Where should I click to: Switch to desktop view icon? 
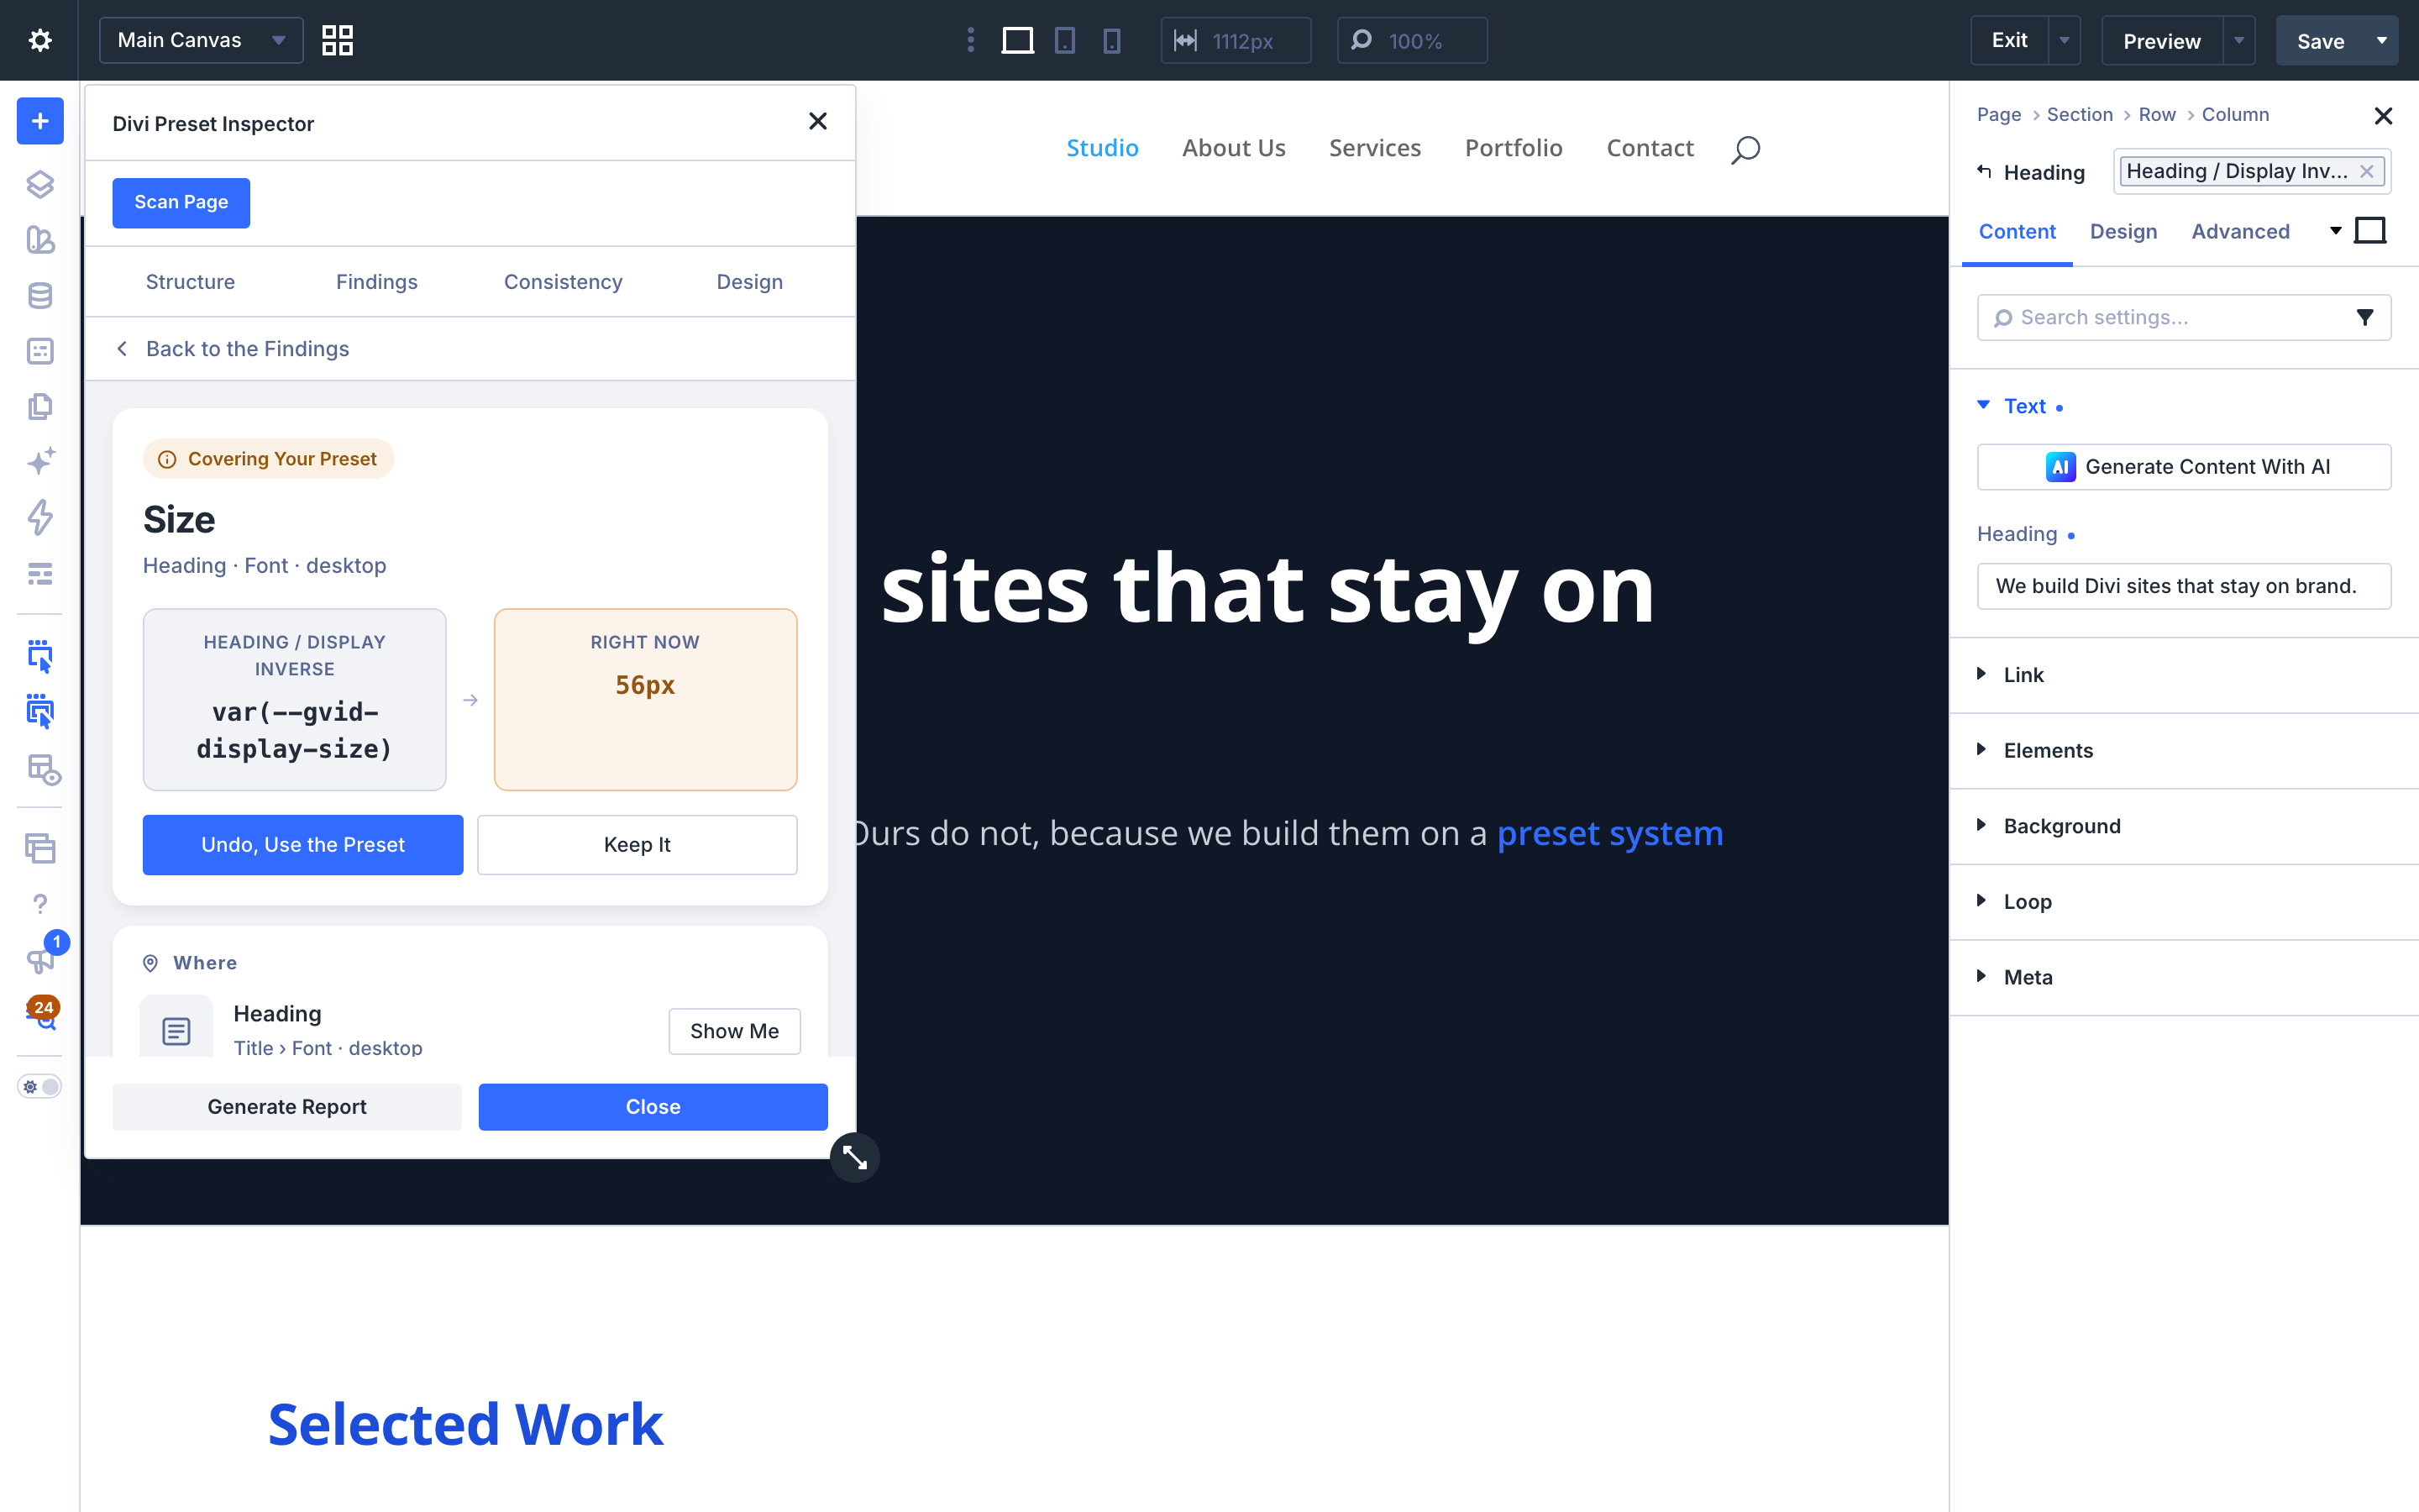tap(1018, 40)
